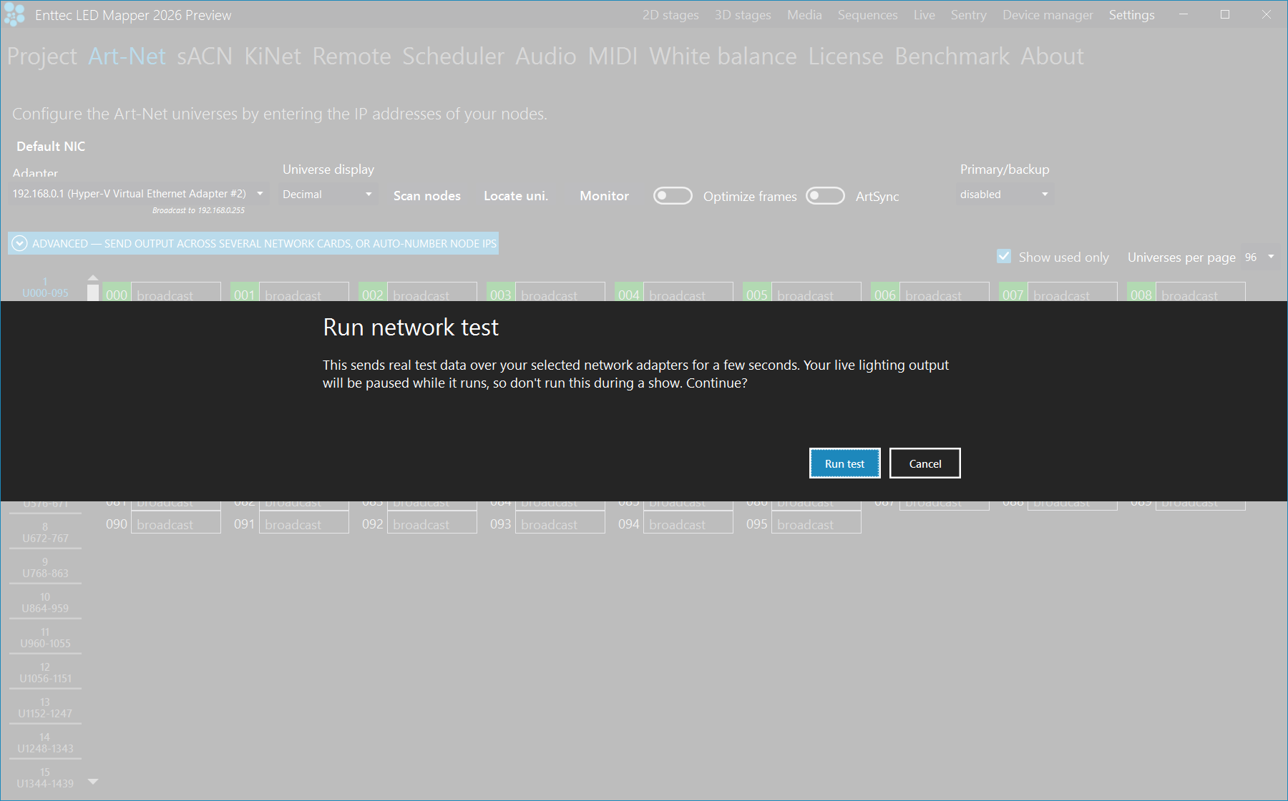The height and width of the screenshot is (801, 1288).
Task: Open the White balance tab
Action: click(723, 56)
